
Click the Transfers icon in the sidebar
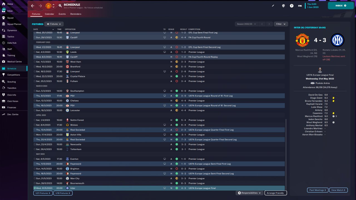point(4,88)
